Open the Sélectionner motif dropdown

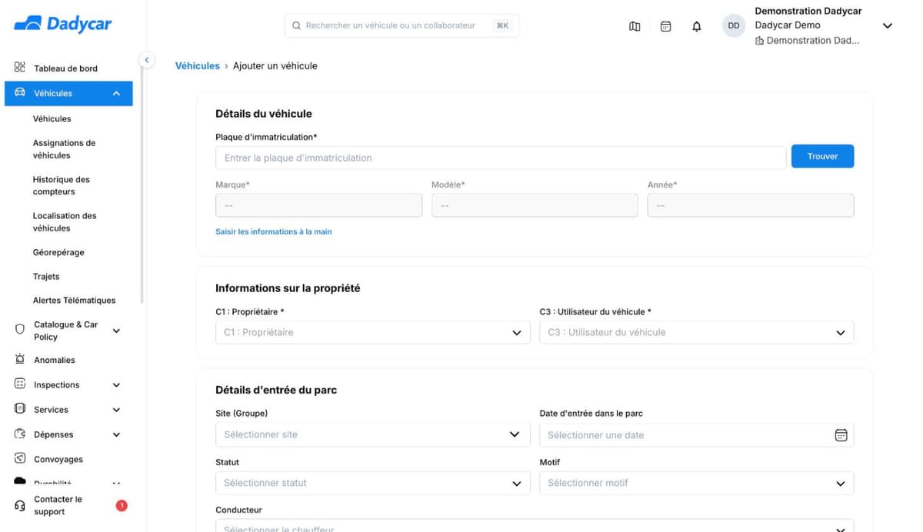[x=696, y=483]
